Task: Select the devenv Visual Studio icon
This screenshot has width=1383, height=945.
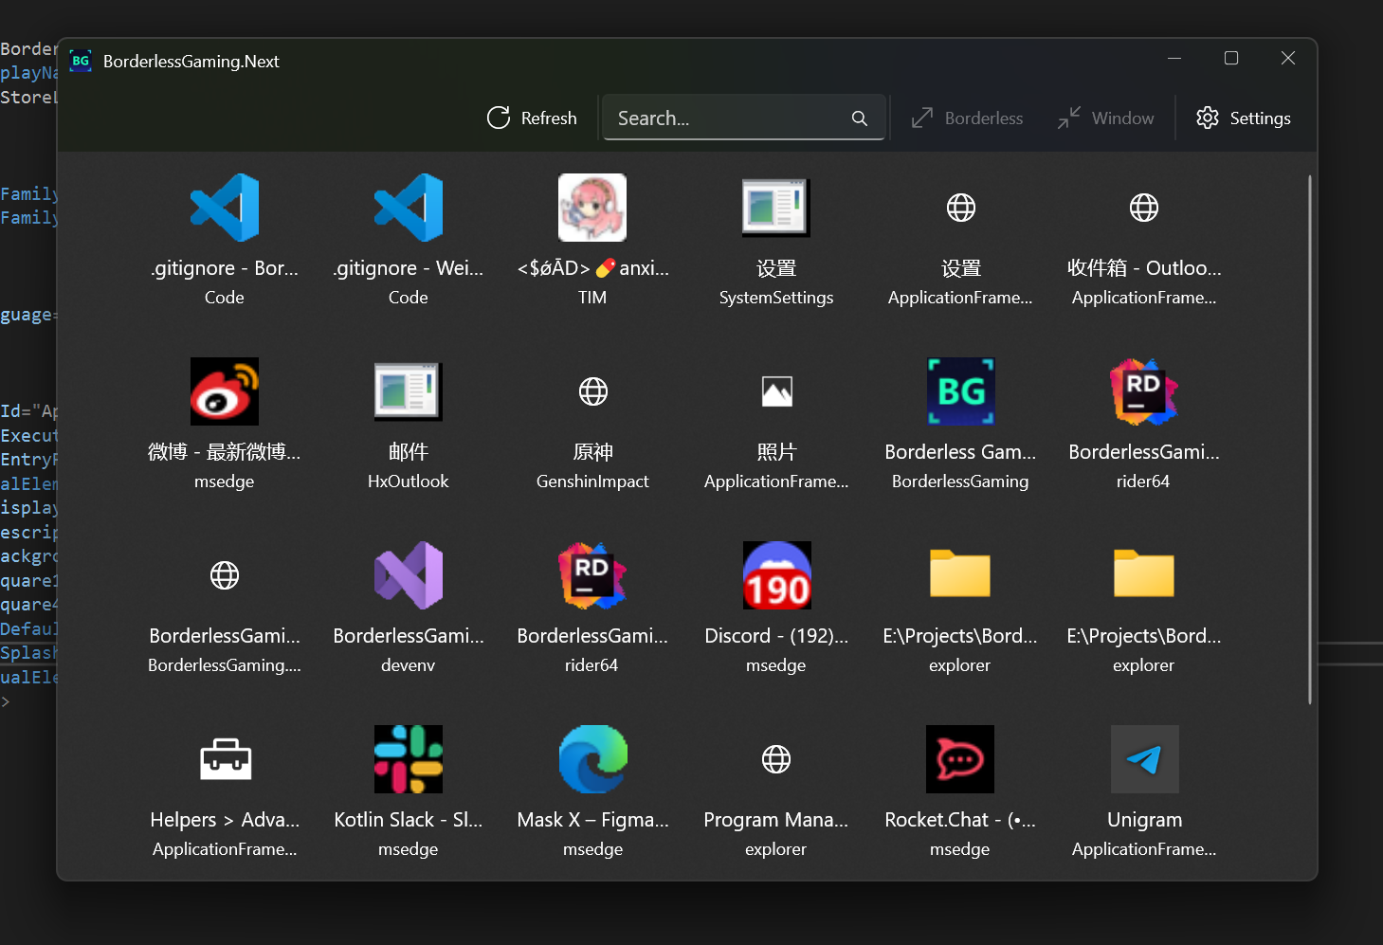Action: (409, 575)
